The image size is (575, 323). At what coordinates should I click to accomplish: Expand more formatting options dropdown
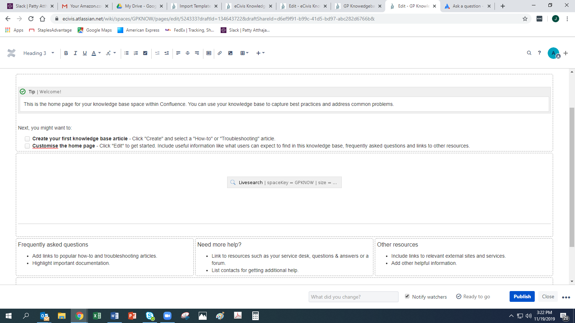pos(111,53)
